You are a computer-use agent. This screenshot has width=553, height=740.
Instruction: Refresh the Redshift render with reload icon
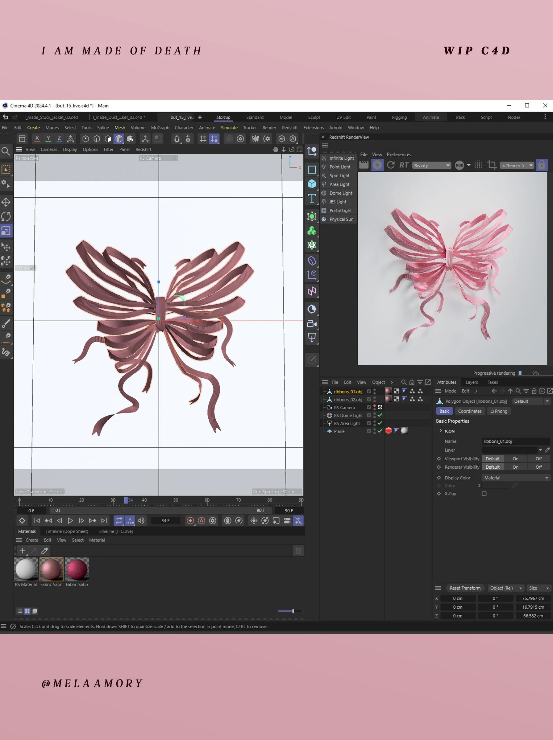coord(390,165)
